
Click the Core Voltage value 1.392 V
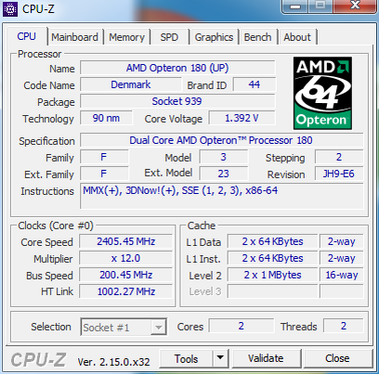click(242, 118)
